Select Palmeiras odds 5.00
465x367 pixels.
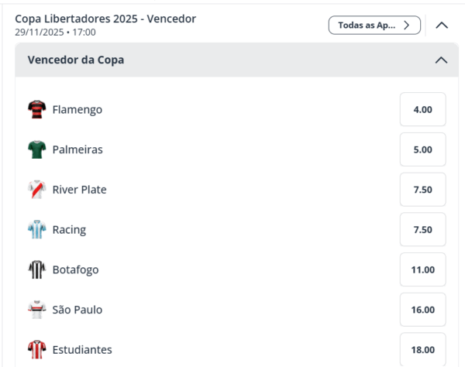pos(422,149)
